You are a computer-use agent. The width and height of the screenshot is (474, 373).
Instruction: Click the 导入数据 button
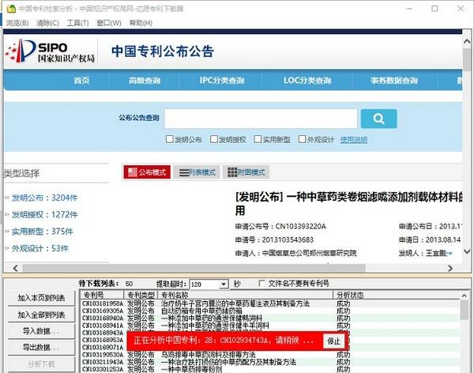[41, 331]
